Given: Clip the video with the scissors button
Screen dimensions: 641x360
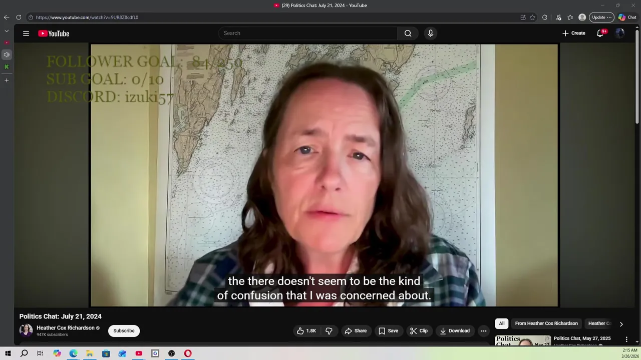Looking at the screenshot, I should tap(419, 331).
